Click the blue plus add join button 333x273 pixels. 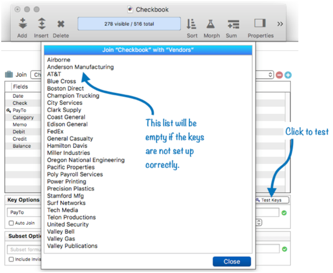coord(288,75)
